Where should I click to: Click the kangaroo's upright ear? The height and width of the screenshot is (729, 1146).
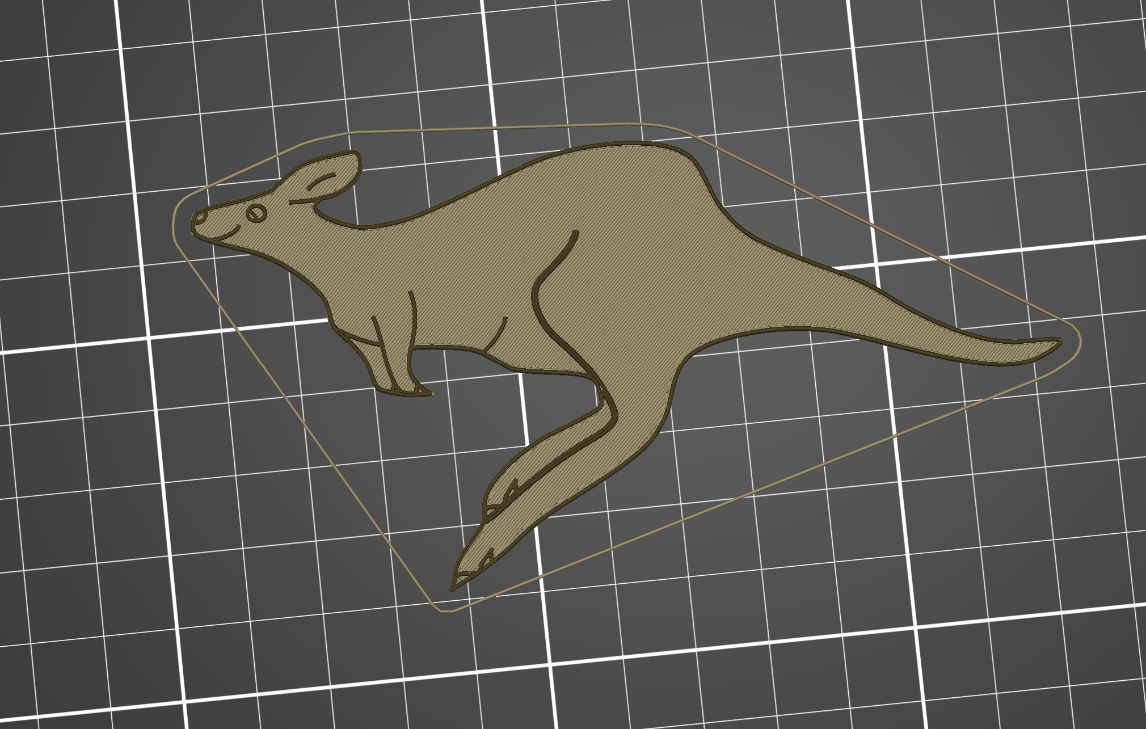pos(329,175)
